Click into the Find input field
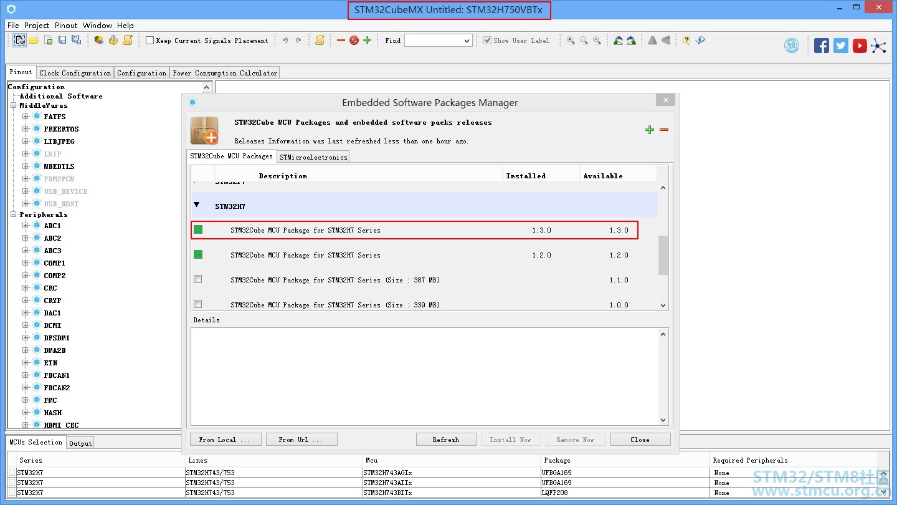This screenshot has height=505, width=897. (x=434, y=41)
